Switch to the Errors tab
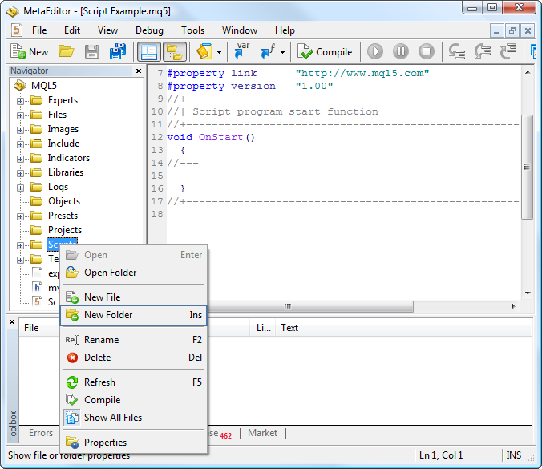 tap(40, 433)
